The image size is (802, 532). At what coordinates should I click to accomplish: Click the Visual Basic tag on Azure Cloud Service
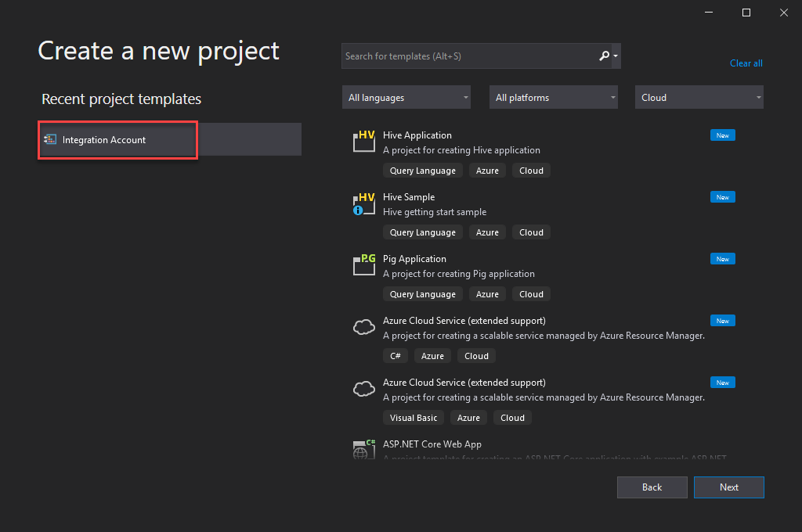coord(414,418)
